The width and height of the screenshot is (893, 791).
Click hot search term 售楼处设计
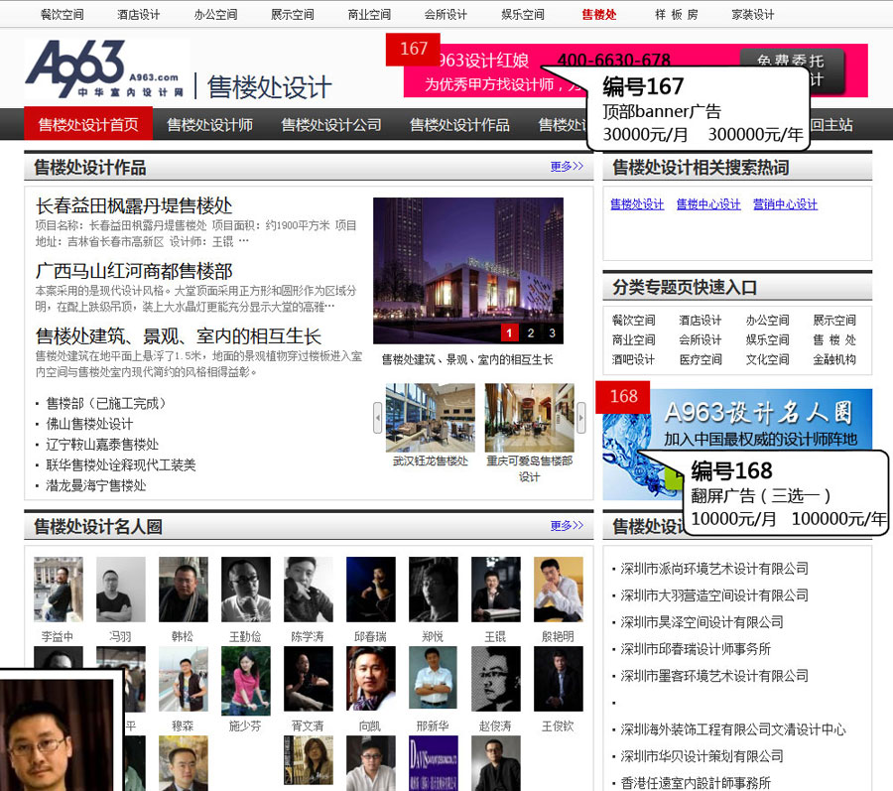tap(637, 204)
